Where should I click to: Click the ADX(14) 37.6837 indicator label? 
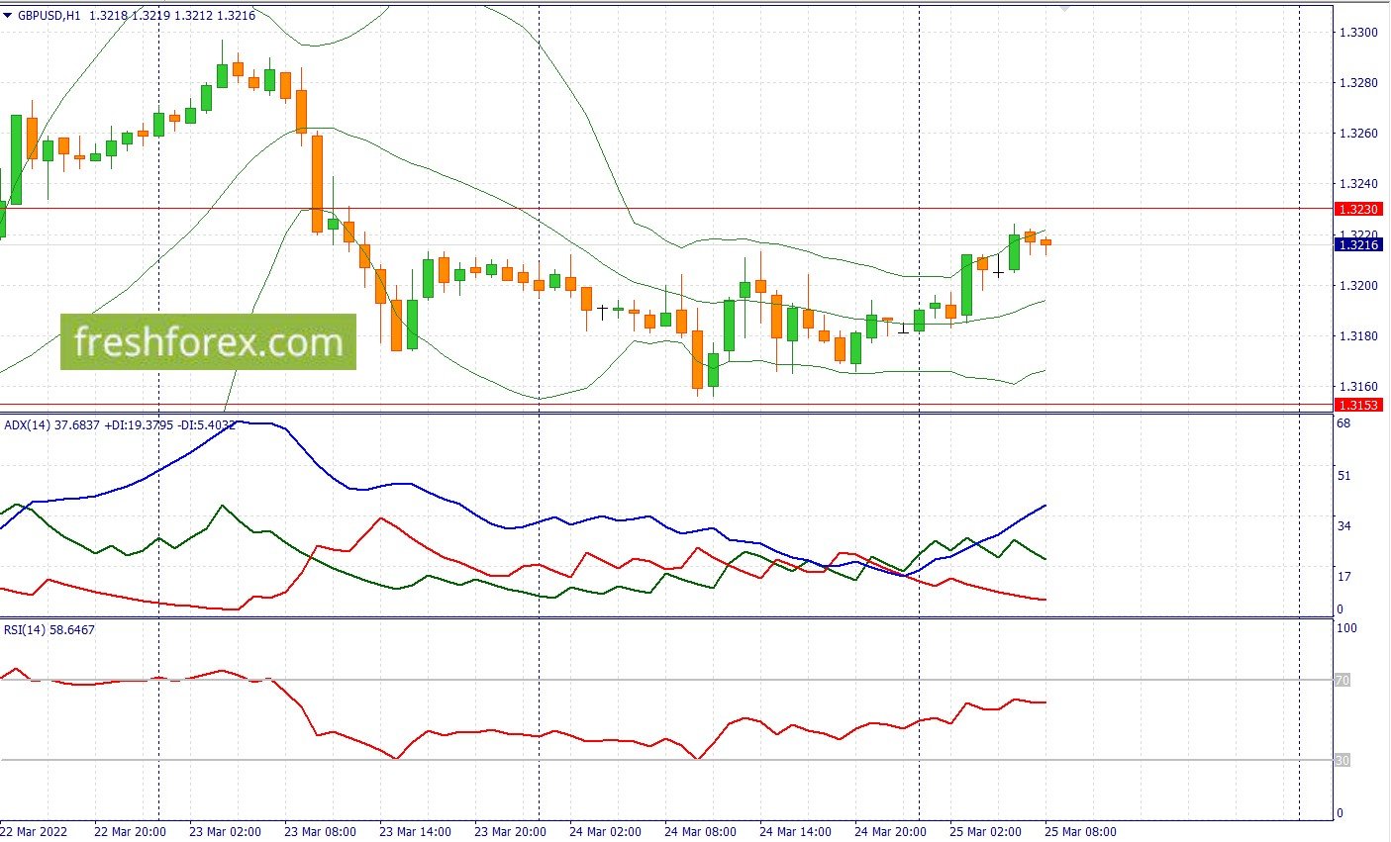click(x=51, y=425)
